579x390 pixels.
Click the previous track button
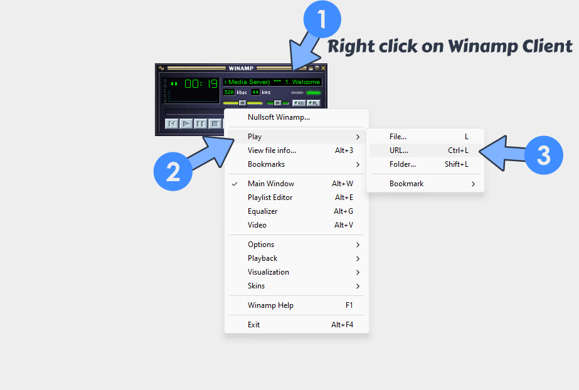(171, 124)
